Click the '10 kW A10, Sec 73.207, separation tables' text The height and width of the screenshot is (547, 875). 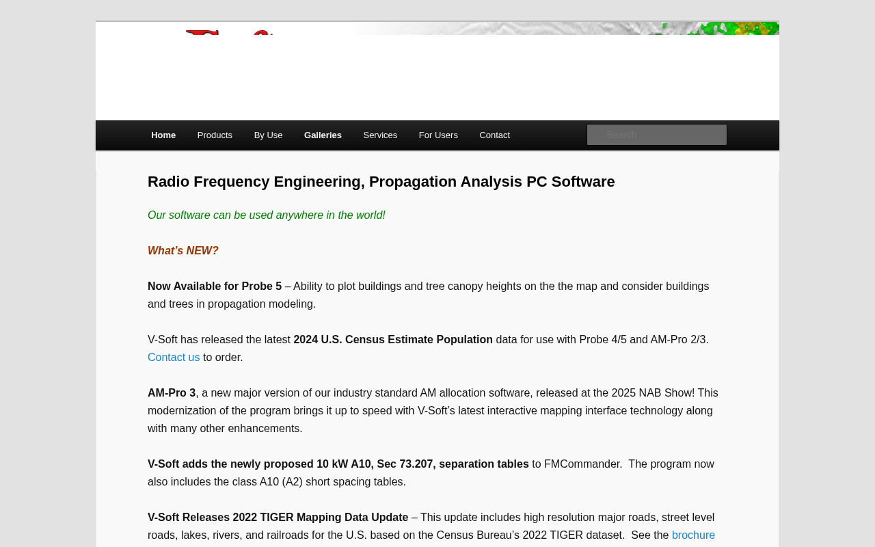422,464
